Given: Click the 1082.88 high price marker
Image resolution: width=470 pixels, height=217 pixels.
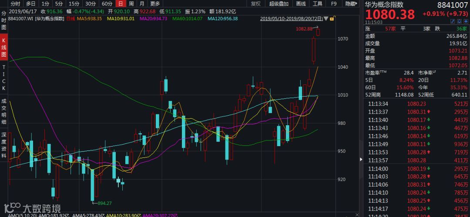Looking at the screenshot, I should pos(304,28).
